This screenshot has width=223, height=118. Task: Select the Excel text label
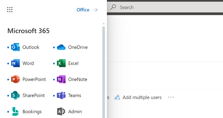pyautogui.click(x=73, y=63)
